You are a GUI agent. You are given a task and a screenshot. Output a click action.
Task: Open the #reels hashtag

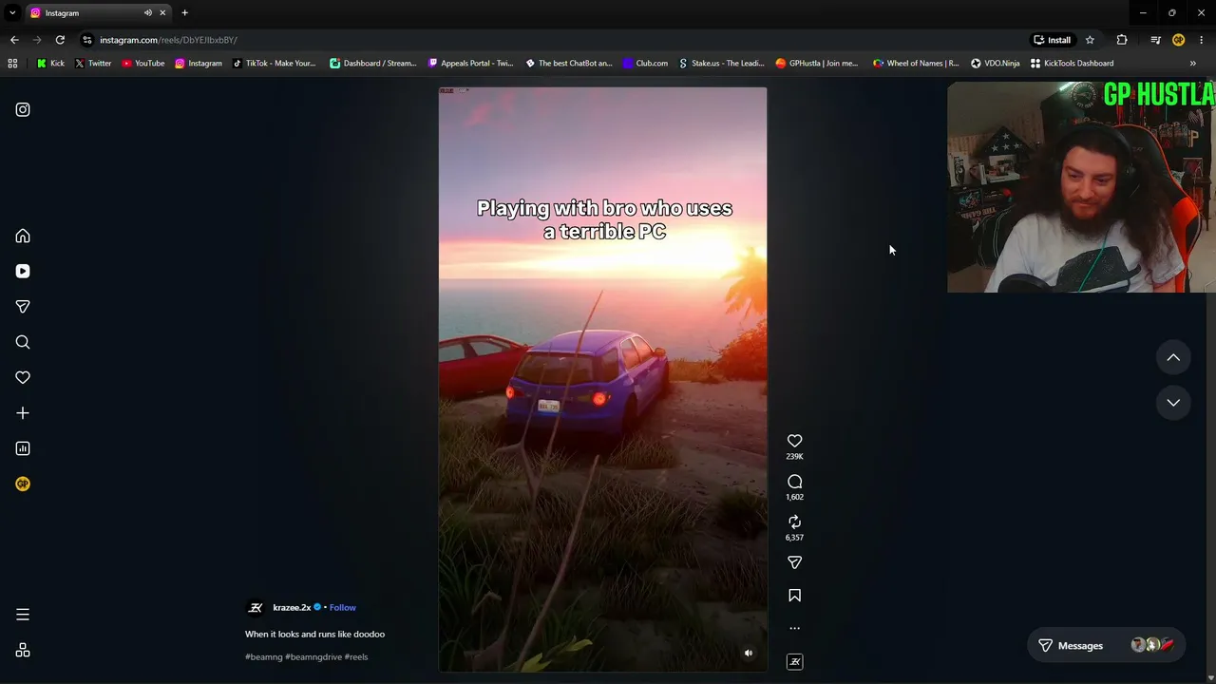click(x=356, y=656)
